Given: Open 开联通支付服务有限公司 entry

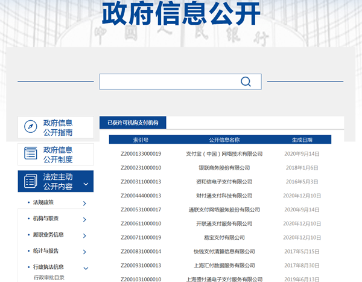Looking at the screenshot, I should click(x=224, y=223).
